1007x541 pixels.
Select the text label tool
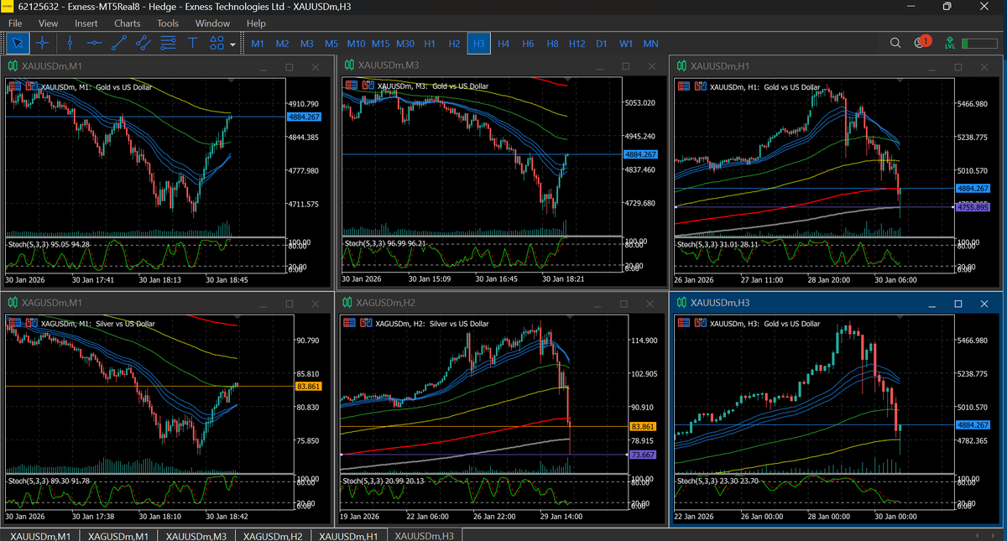pyautogui.click(x=192, y=43)
